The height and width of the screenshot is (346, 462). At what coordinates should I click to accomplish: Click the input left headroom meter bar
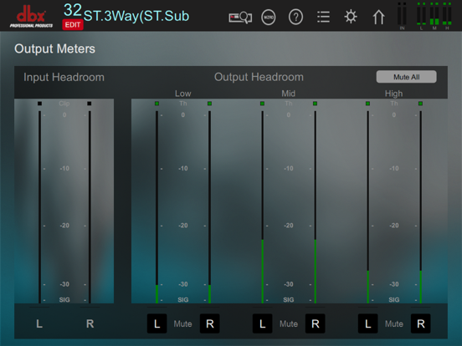[40, 206]
